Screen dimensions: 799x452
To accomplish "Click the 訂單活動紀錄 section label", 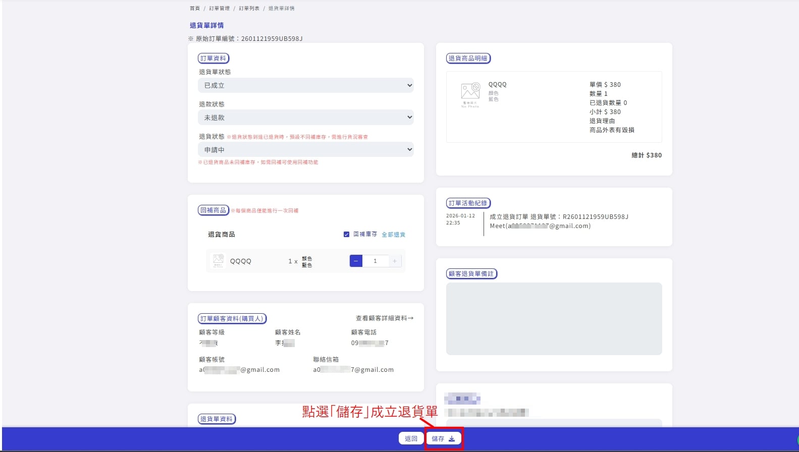I will (x=468, y=203).
